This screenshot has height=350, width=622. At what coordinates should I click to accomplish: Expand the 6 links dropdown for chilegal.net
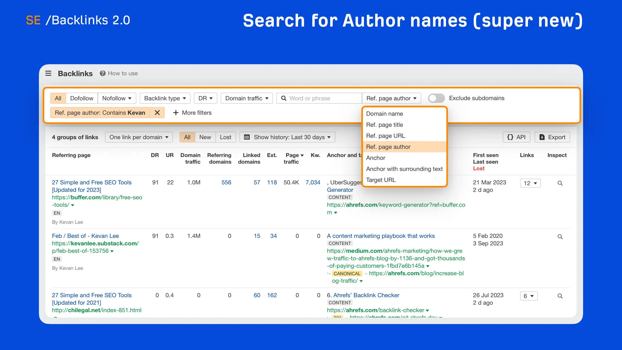click(x=529, y=296)
